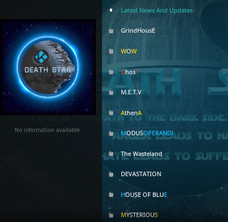
Task: Click the bullet icon beside Latest News
Action: coord(111,10)
